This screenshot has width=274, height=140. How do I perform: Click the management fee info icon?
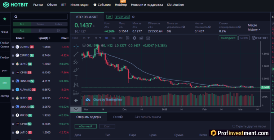[184, 27]
